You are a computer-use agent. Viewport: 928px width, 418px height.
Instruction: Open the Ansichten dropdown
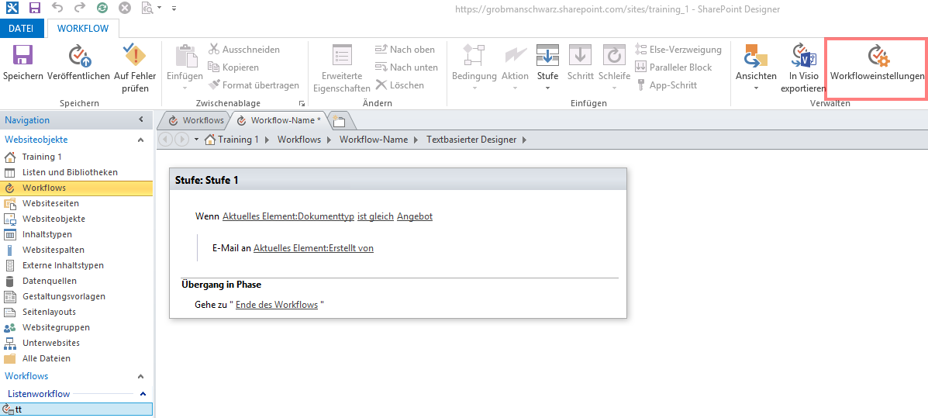[x=756, y=66]
